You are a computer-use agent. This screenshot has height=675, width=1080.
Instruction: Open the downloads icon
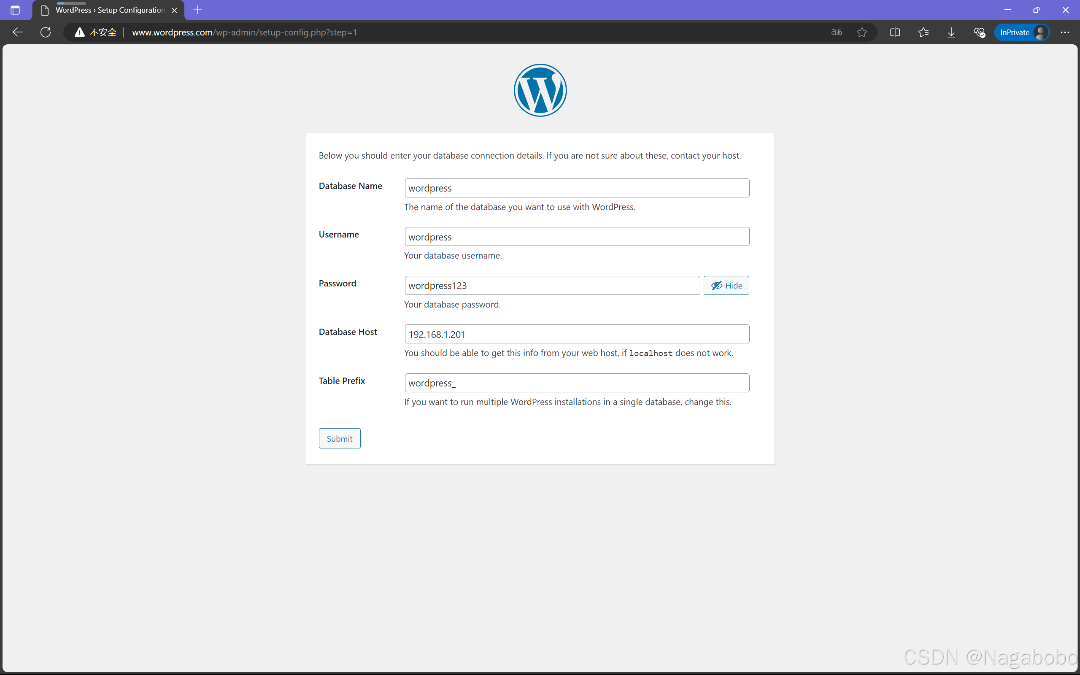951,32
